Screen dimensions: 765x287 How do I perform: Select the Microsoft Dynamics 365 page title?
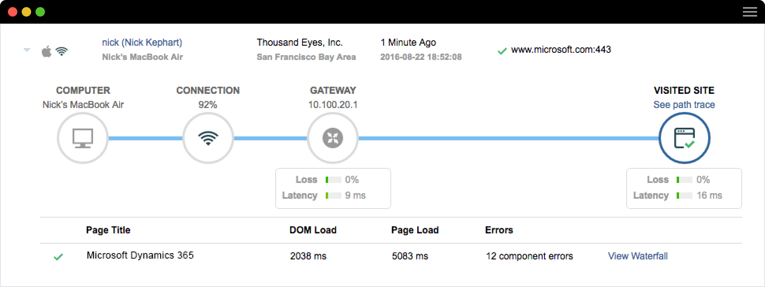pos(140,255)
